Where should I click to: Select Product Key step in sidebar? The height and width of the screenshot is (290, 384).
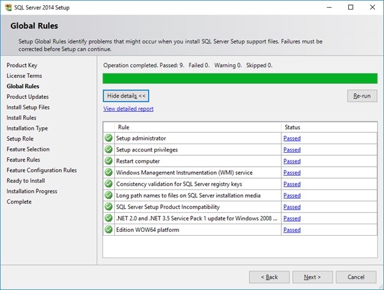[x=22, y=65]
